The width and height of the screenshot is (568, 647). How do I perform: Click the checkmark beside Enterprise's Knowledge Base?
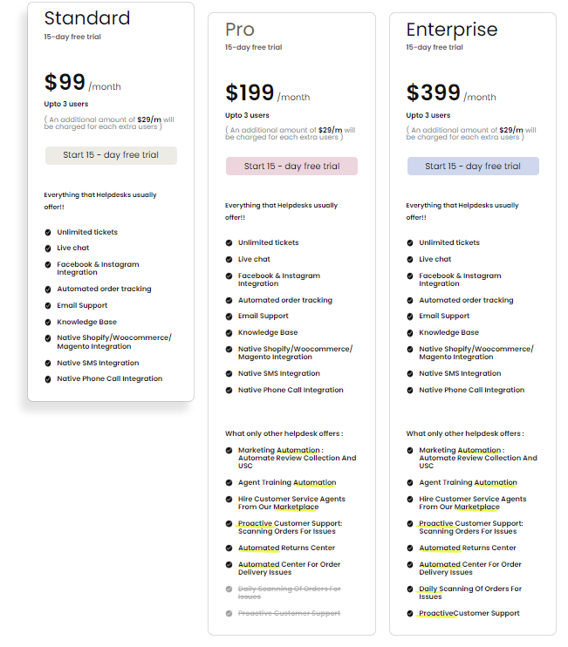tap(410, 333)
